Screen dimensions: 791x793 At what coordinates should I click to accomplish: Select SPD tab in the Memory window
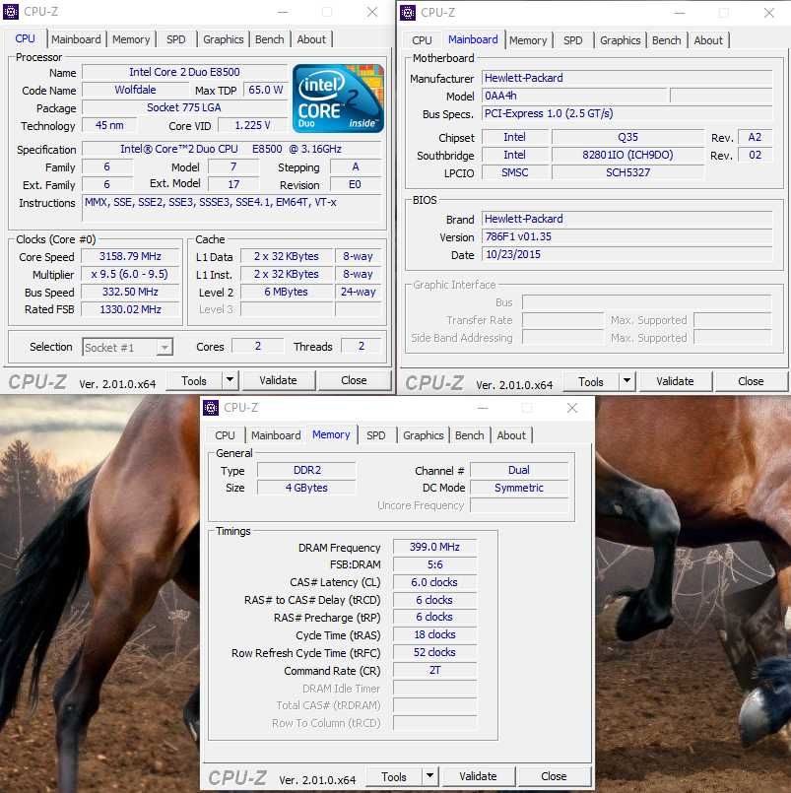375,435
